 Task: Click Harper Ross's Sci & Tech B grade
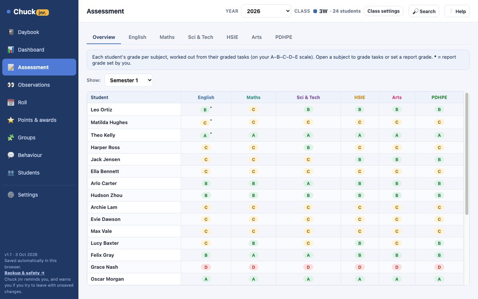(x=308, y=148)
